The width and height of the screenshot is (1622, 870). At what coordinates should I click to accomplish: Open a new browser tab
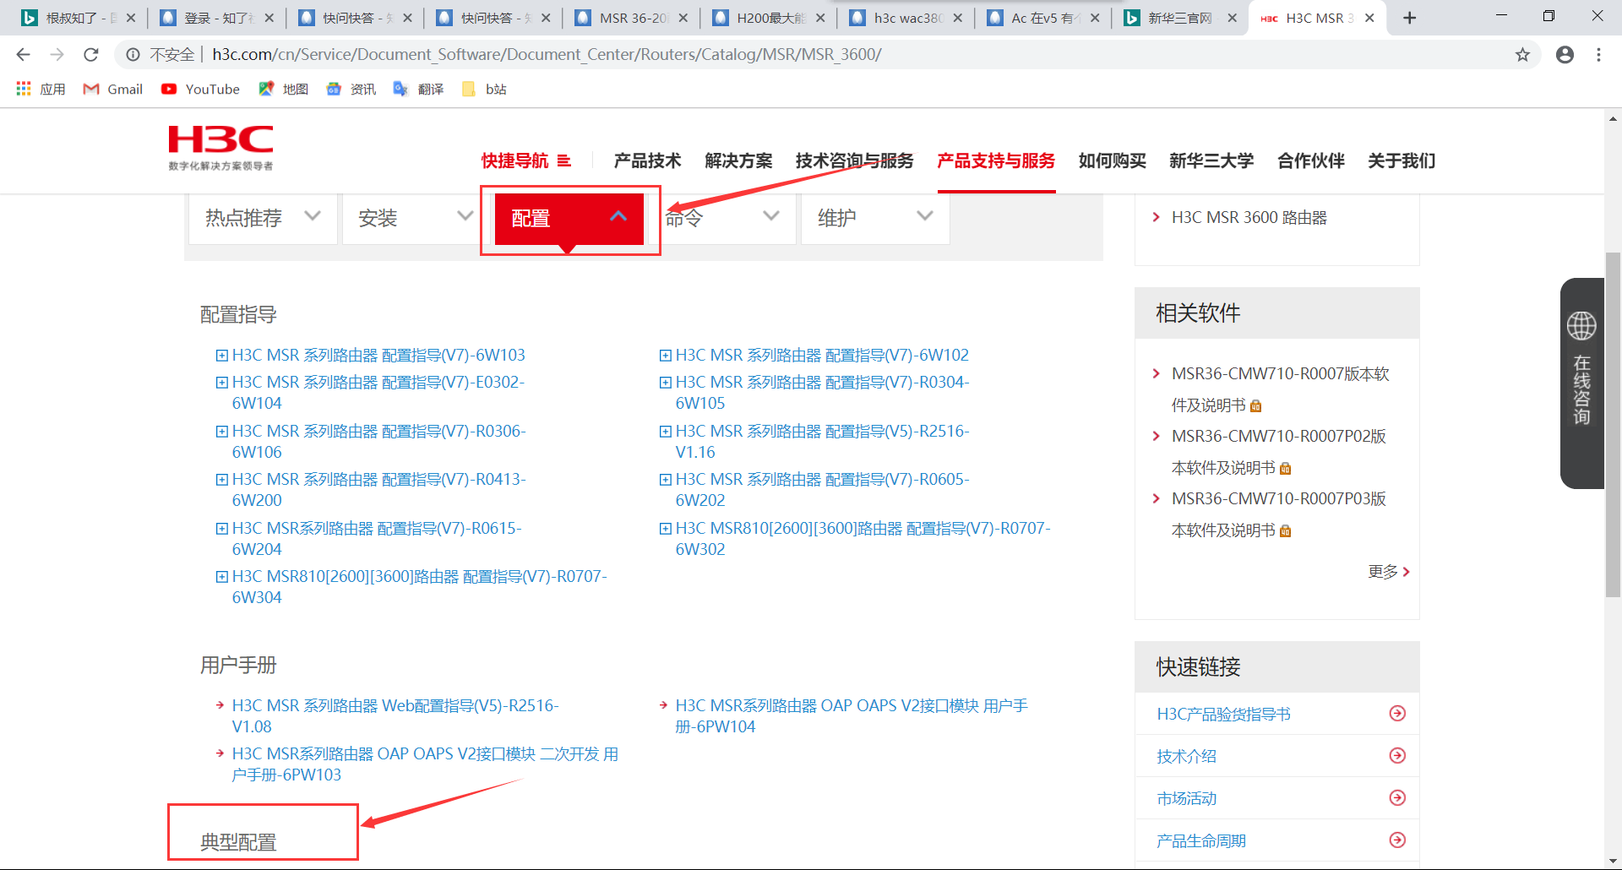(x=1409, y=18)
